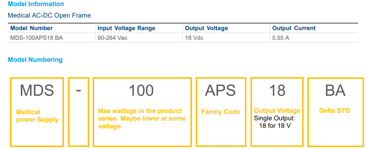Click the Medical power Supply label
The image size is (371, 149).
pyautogui.click(x=37, y=116)
